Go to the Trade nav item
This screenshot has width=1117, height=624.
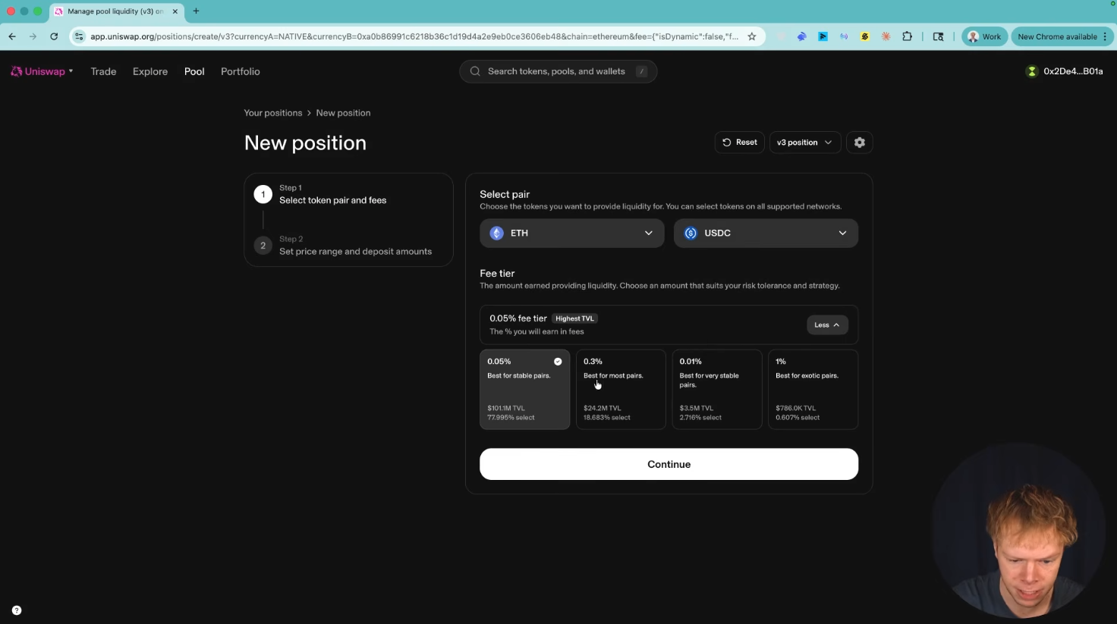[x=103, y=71]
